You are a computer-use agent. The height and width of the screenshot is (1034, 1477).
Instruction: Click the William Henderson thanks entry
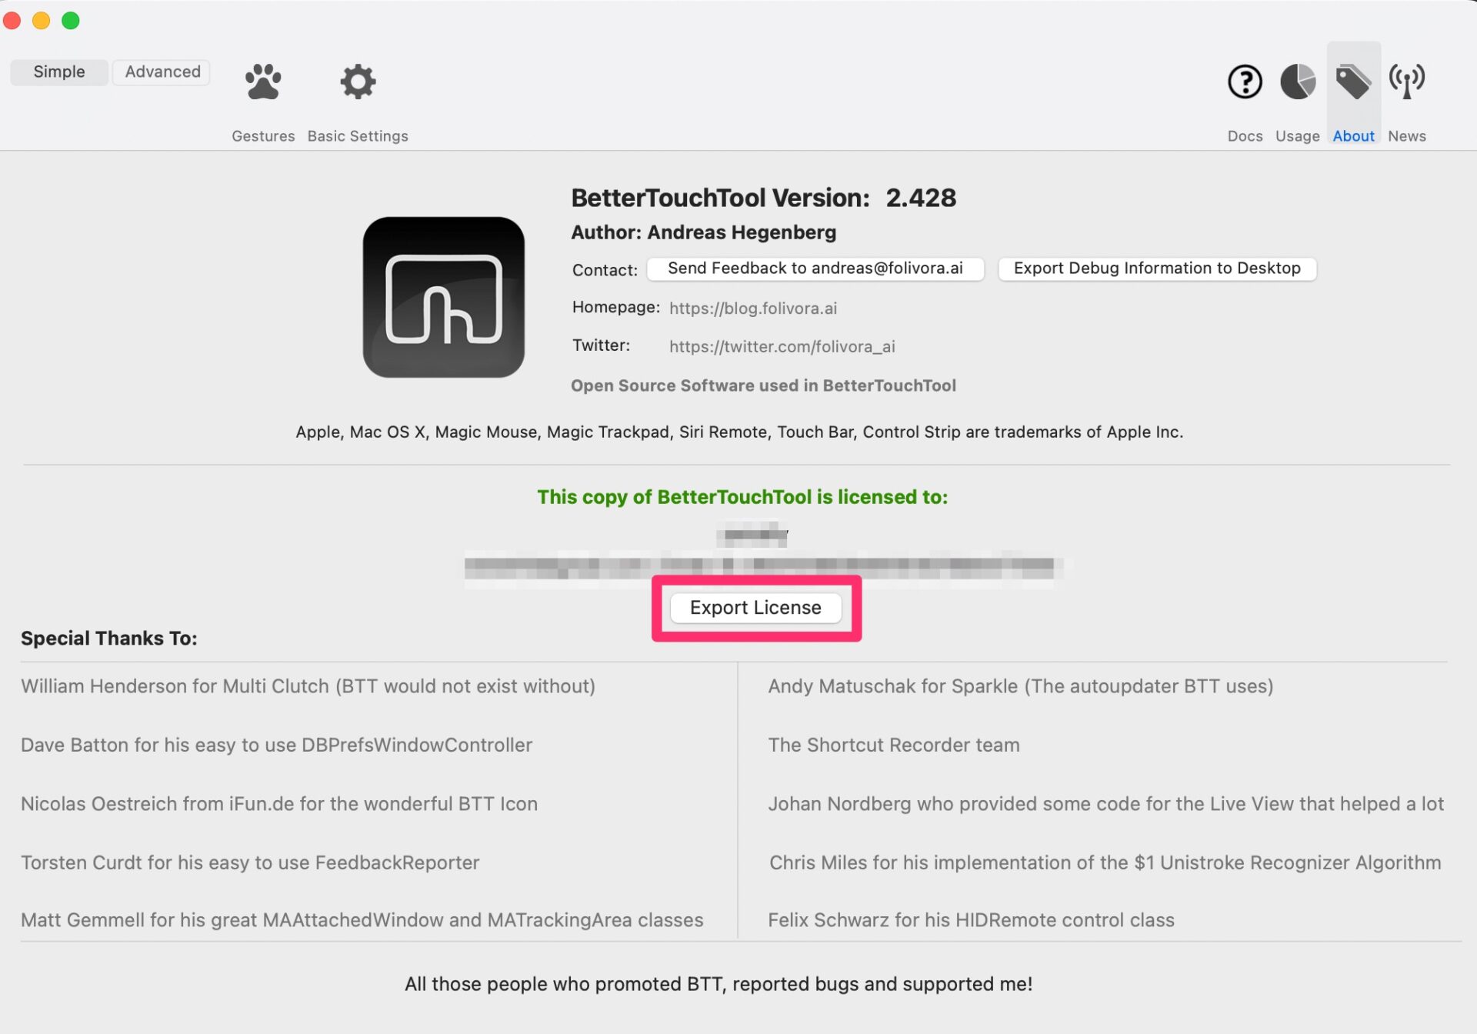(x=308, y=686)
